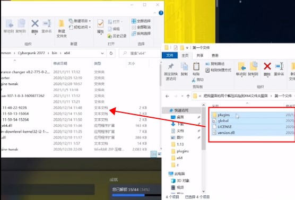Click navigation pane scrollbar down arrow
Screen dimensions: 295x200
[x=204, y=192]
